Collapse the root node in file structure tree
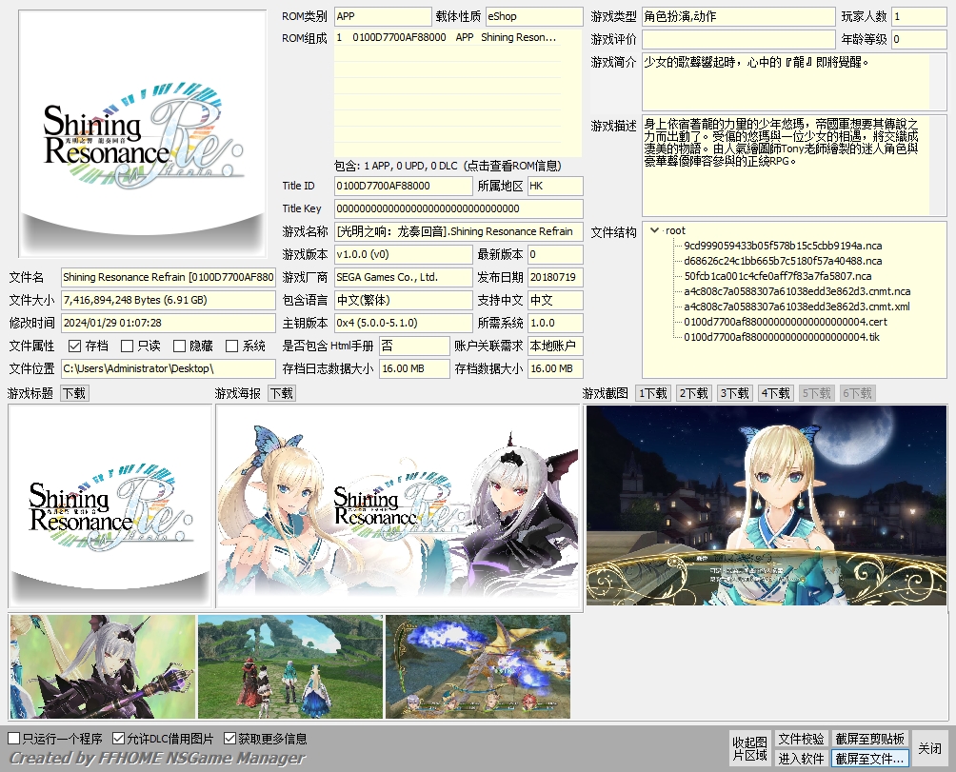 (655, 230)
